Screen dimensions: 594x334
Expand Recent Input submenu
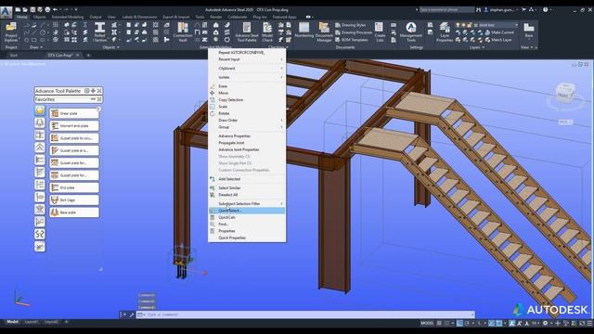247,59
